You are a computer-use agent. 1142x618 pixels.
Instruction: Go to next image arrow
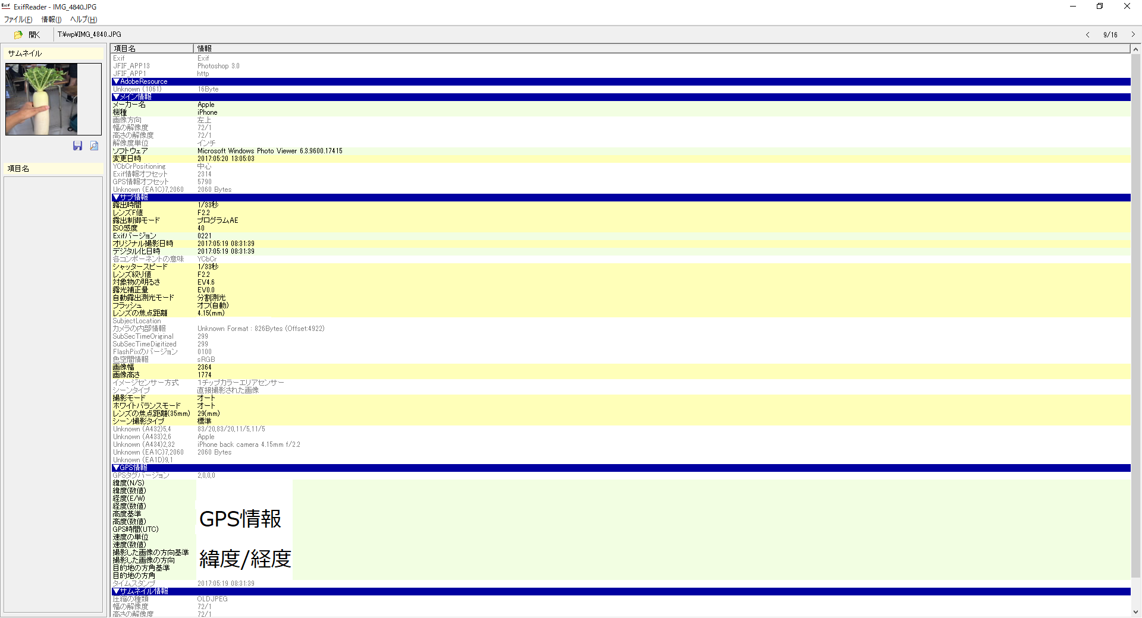click(x=1132, y=34)
